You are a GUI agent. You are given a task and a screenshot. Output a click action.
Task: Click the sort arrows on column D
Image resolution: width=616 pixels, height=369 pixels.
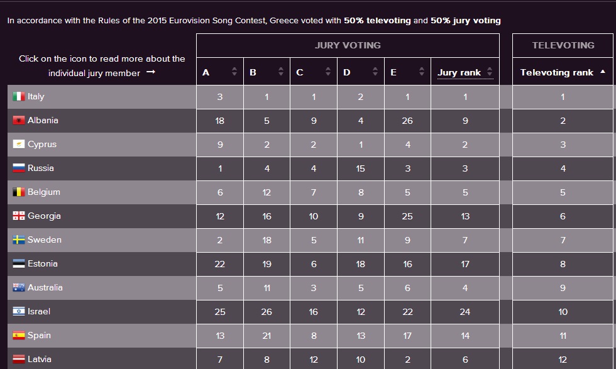pos(373,71)
